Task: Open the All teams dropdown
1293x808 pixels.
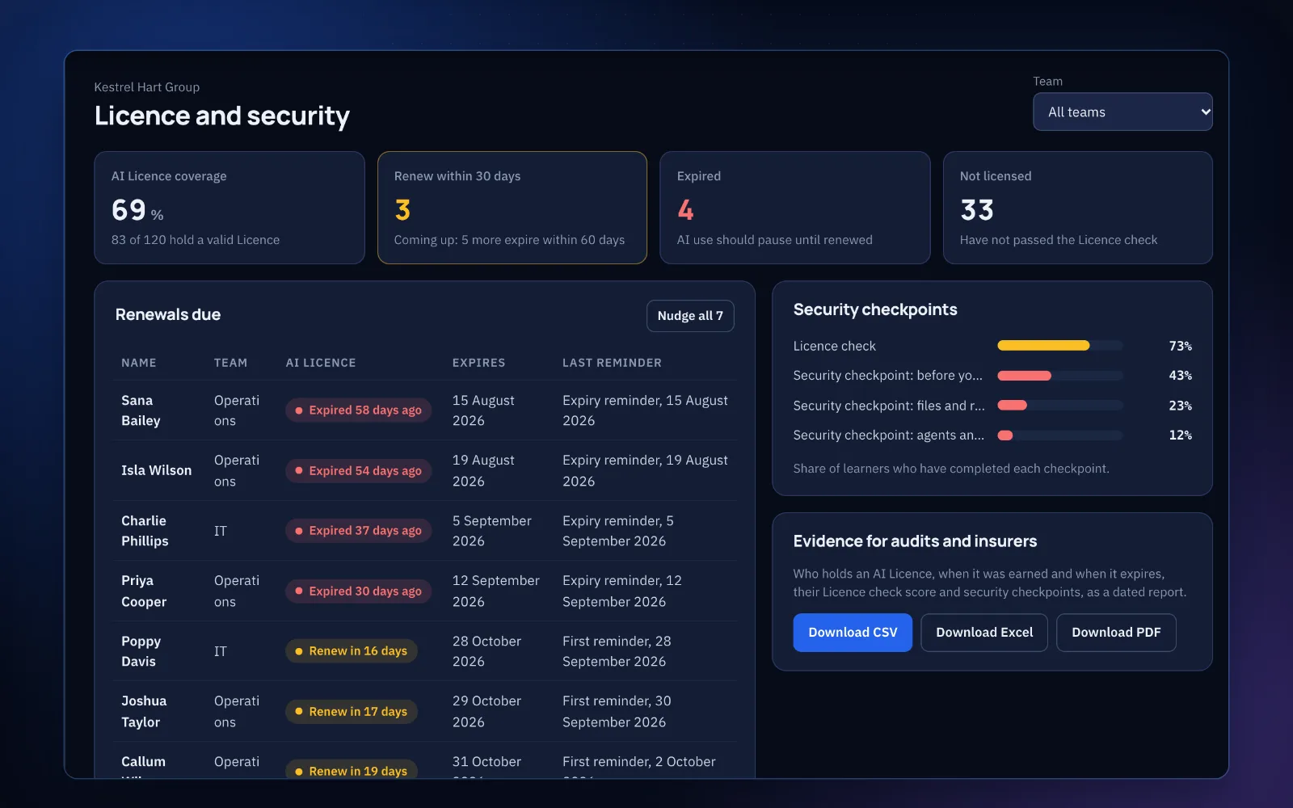Action: tap(1122, 112)
